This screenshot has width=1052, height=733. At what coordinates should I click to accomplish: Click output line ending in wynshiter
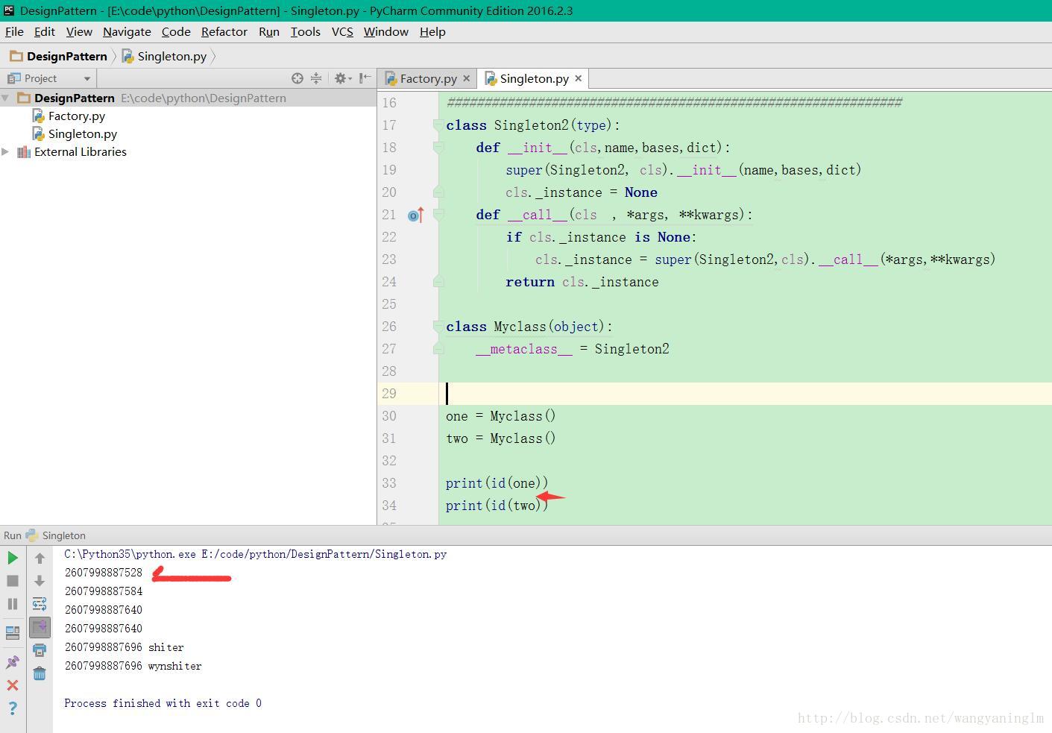point(133,666)
